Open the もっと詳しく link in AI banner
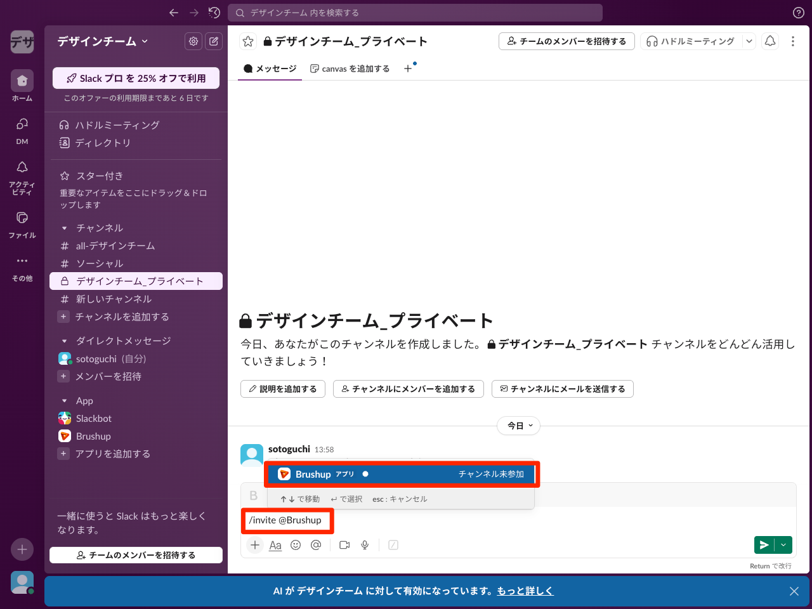The height and width of the screenshot is (609, 812). [x=525, y=591]
